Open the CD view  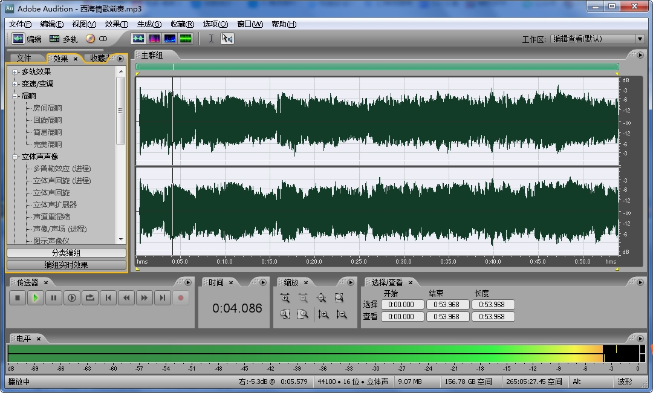point(96,39)
